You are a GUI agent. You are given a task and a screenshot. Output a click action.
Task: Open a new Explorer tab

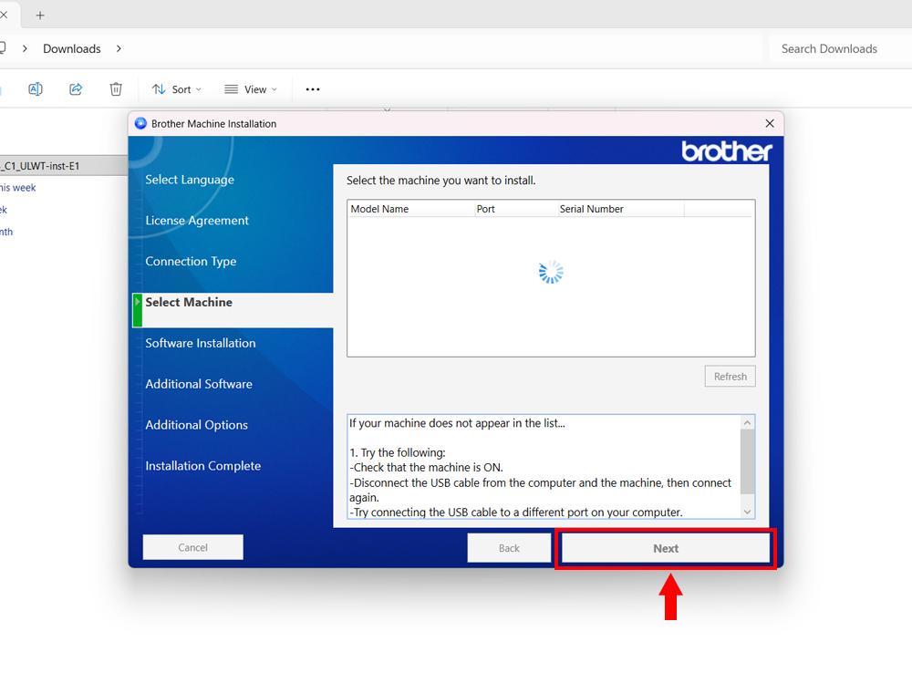(x=40, y=16)
